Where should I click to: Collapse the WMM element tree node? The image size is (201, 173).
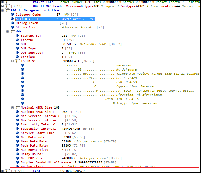[x=8, y=31]
